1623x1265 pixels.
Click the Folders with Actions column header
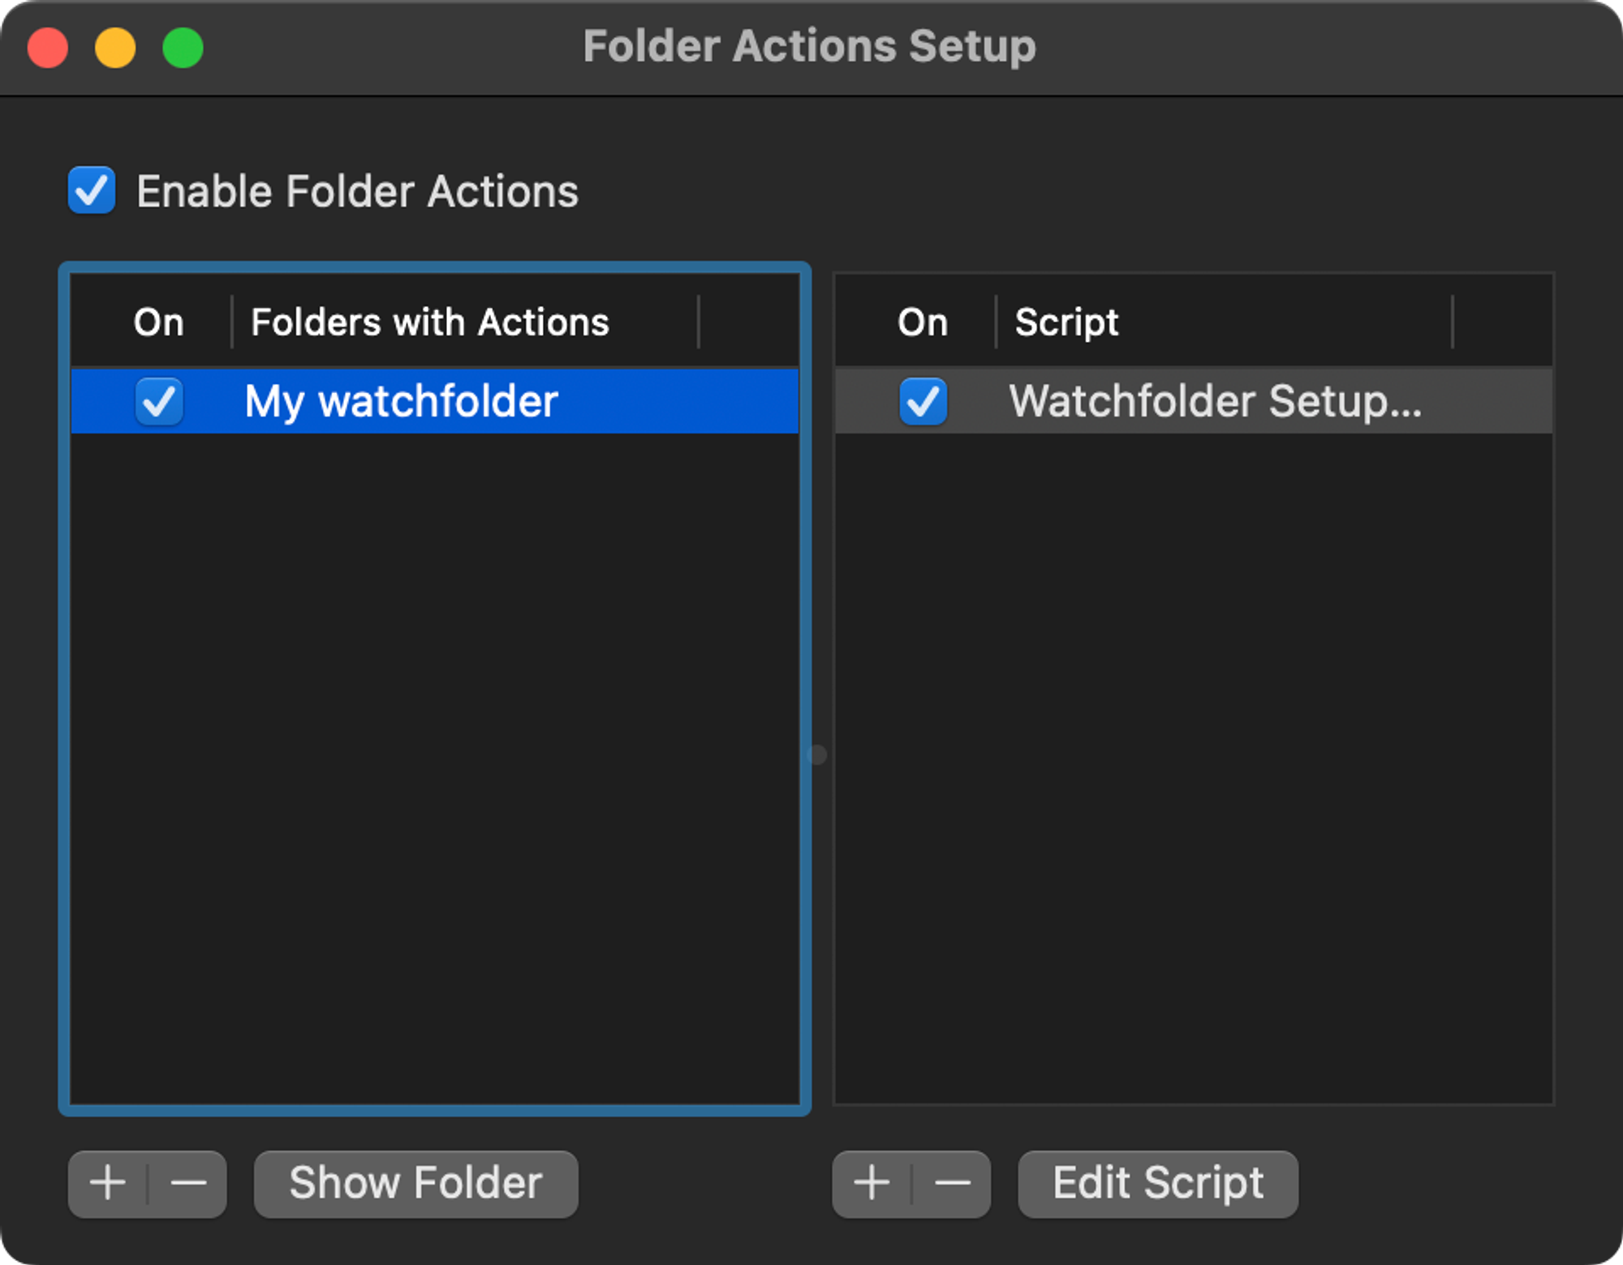(430, 322)
